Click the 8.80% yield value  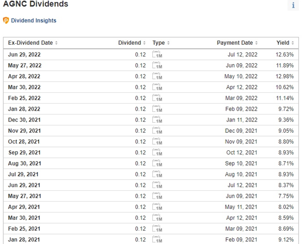point(286,142)
